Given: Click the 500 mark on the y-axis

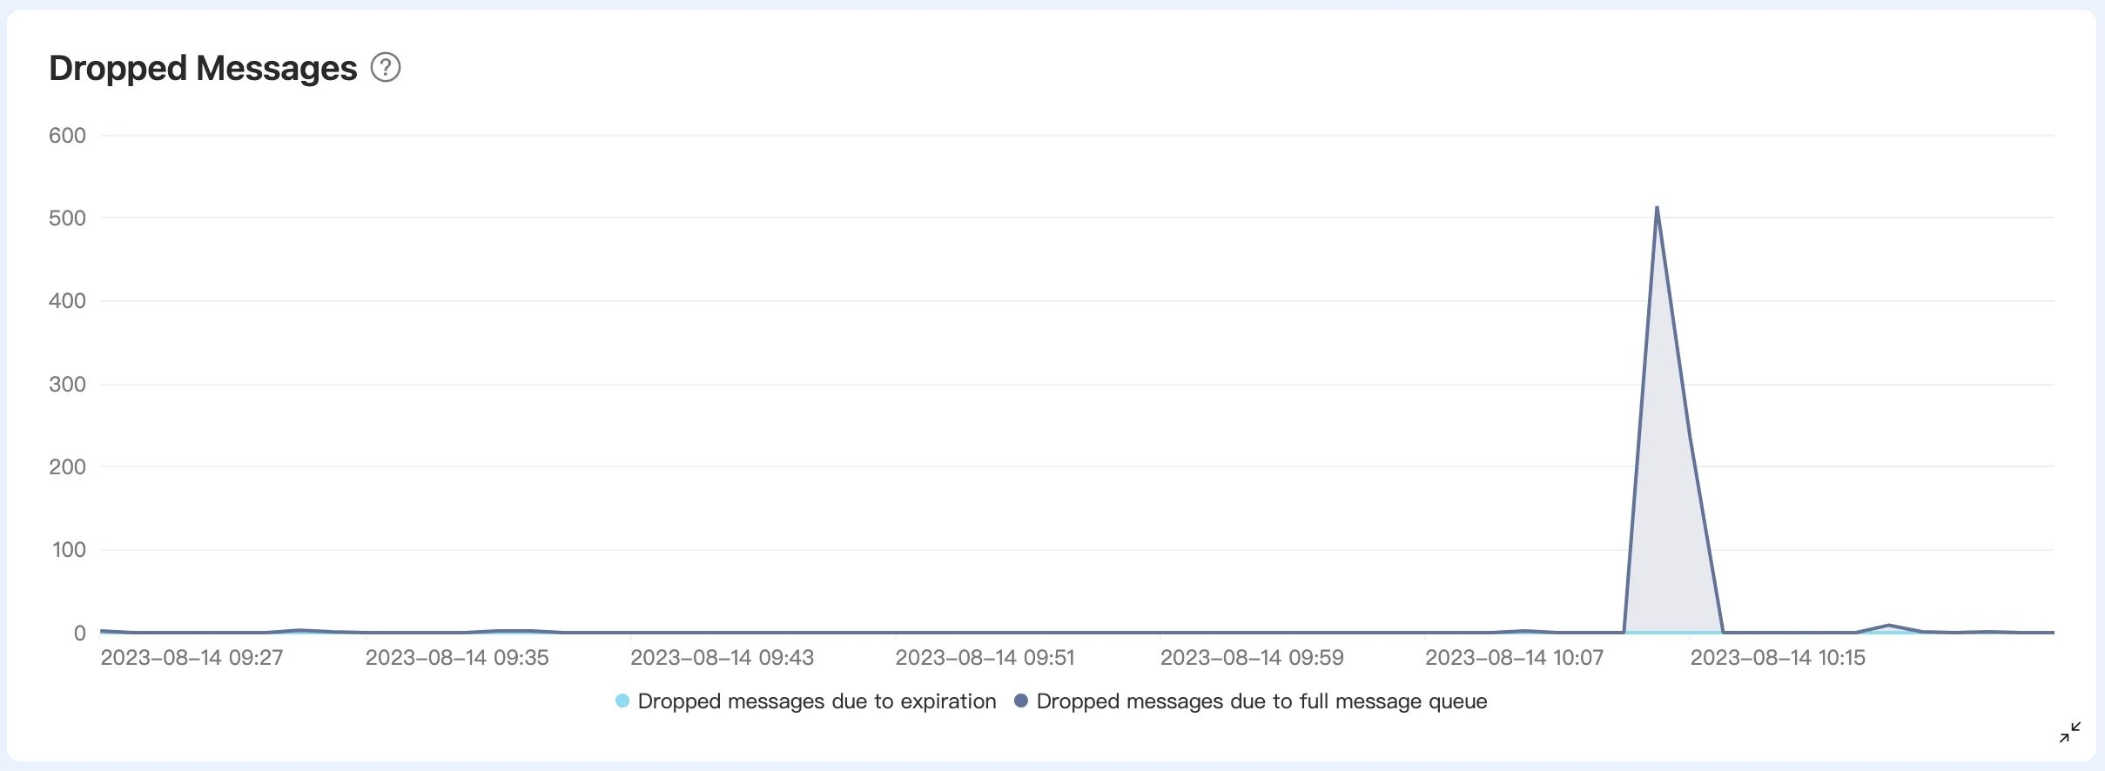Looking at the screenshot, I should click(68, 218).
